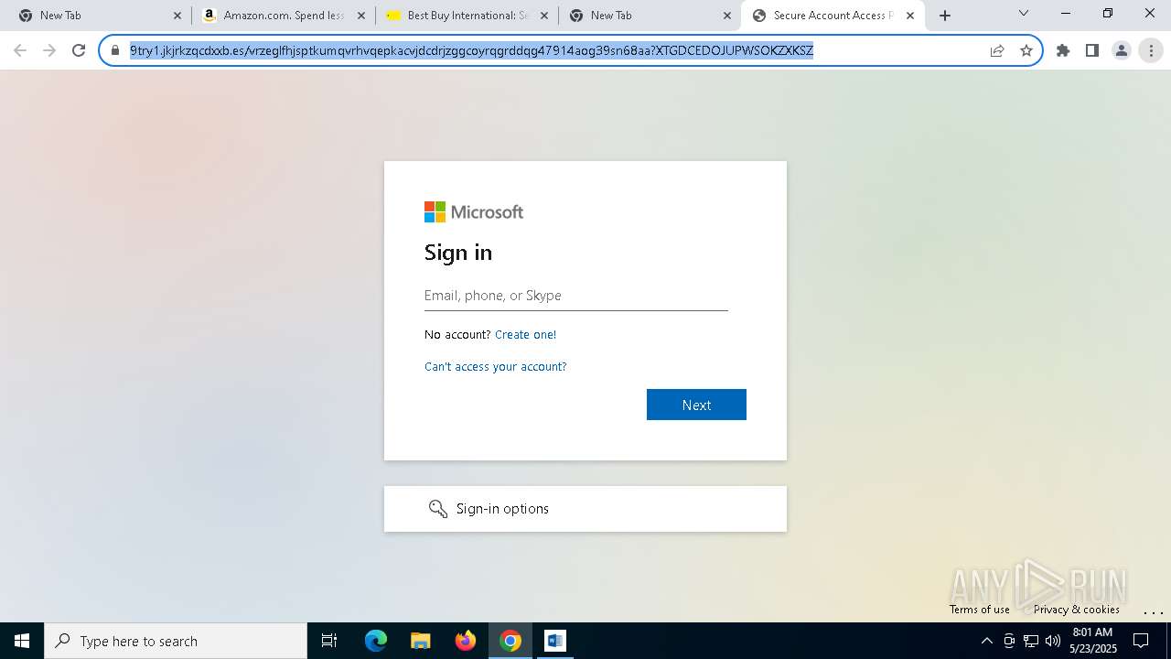Open Task View from the taskbar
This screenshot has width=1171, height=659.
coord(329,641)
